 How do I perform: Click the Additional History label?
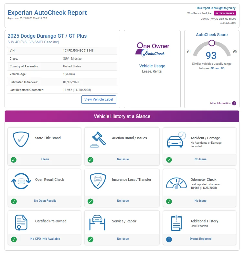tap(204, 221)
